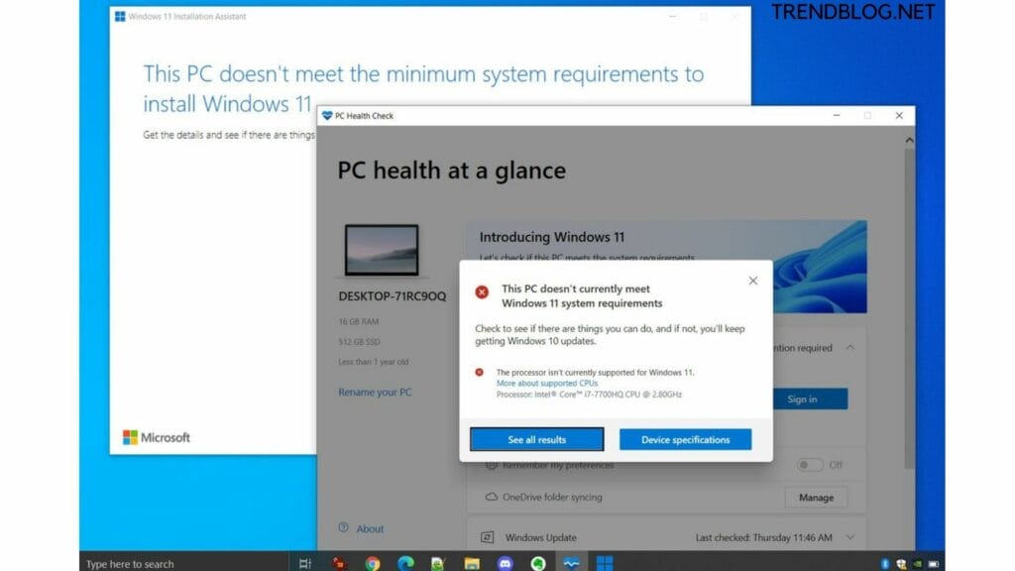The width and height of the screenshot is (1015, 571).
Task: Open Device specifications
Action: tap(686, 439)
